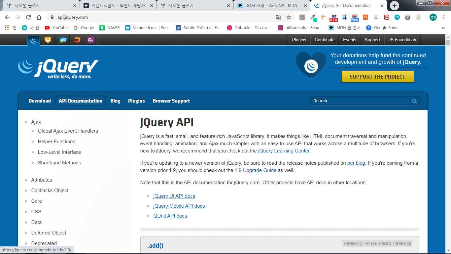451x254 pixels.
Task: Open the browser home page
Action: [39, 17]
